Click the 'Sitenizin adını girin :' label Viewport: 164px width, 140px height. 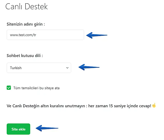(x=26, y=24)
